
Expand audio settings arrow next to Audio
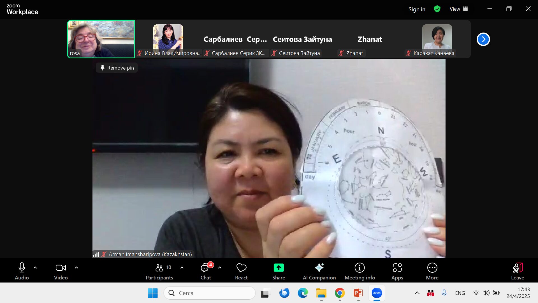(x=35, y=268)
